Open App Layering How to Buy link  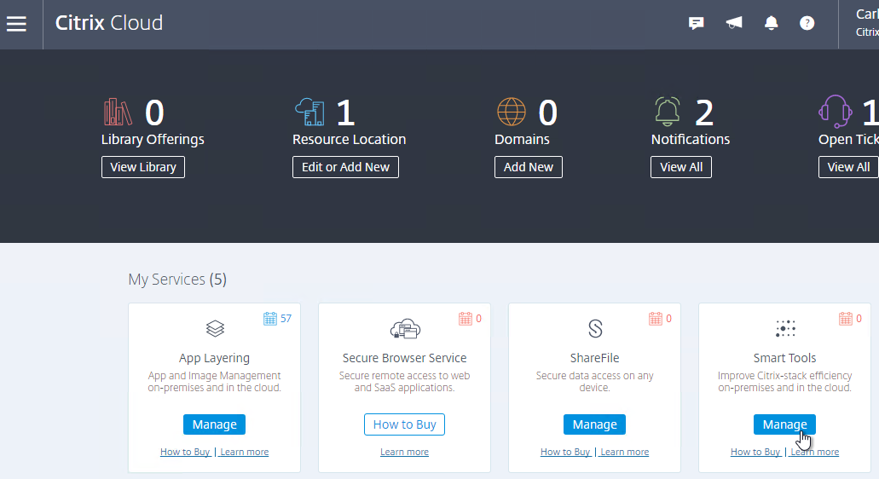pos(185,452)
